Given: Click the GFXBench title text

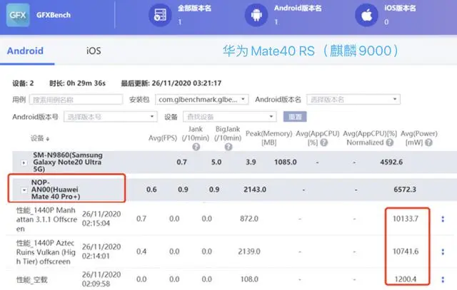Looking at the screenshot, I should [54, 15].
